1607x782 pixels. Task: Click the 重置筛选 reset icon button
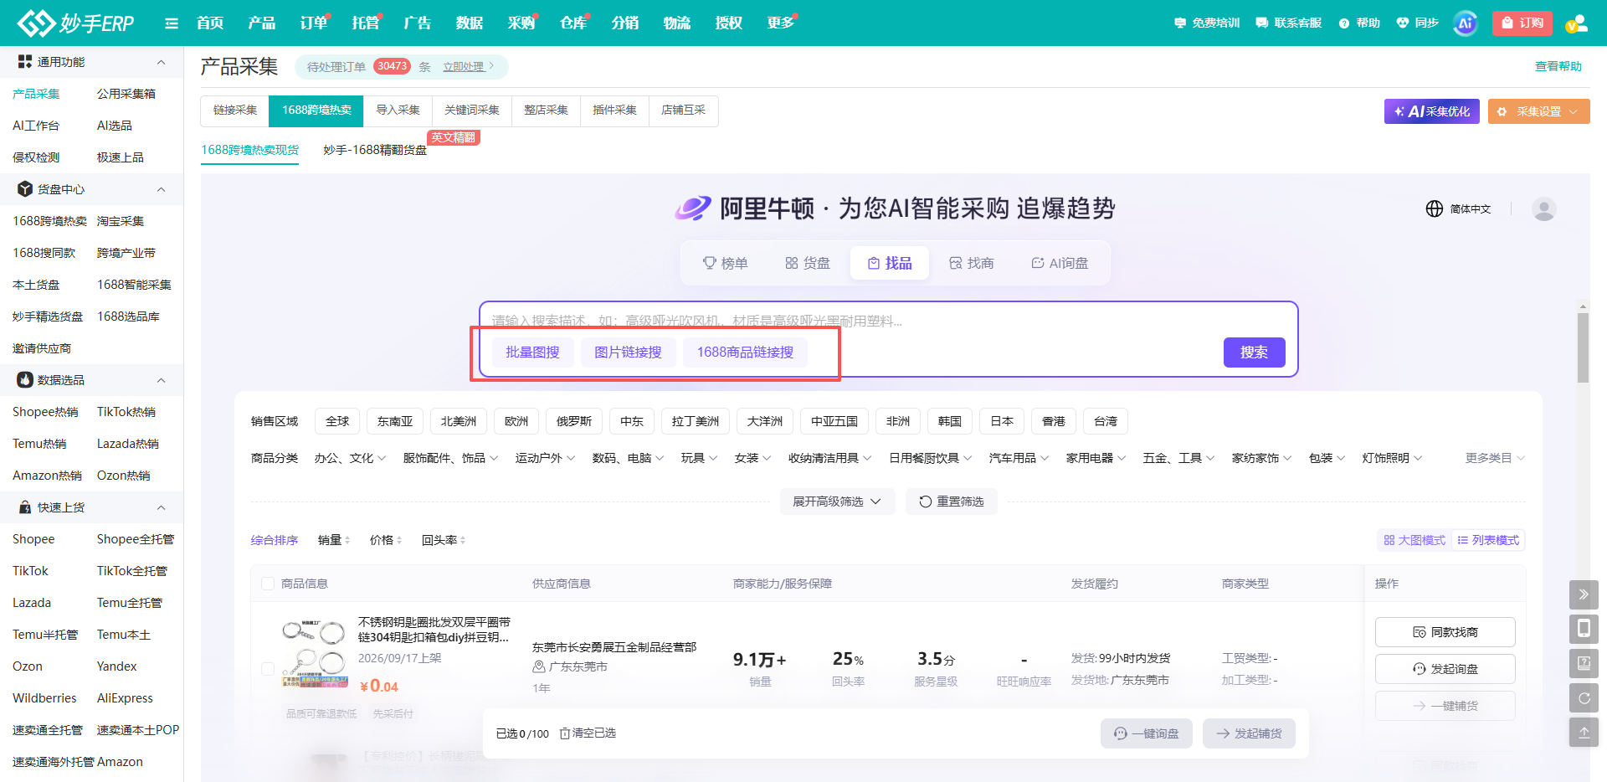pyautogui.click(x=952, y=502)
